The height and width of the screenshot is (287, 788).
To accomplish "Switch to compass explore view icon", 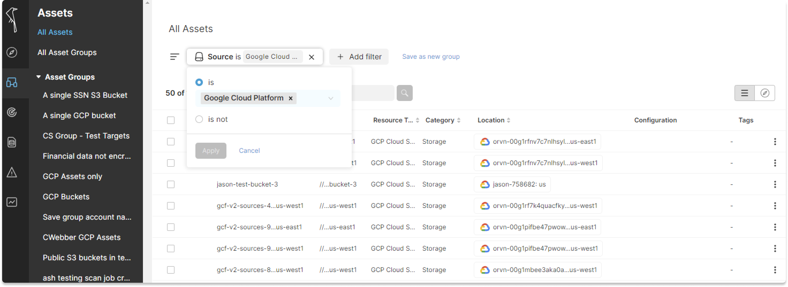I will pos(765,93).
